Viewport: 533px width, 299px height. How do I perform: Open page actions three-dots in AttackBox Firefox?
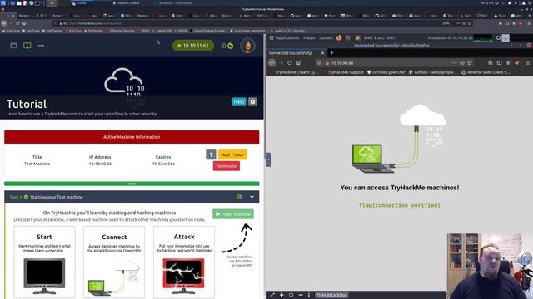tap(454, 63)
